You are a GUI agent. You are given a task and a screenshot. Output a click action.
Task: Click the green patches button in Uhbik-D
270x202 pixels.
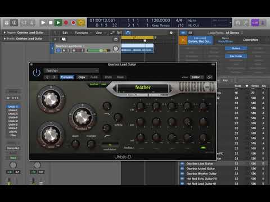(94, 84)
